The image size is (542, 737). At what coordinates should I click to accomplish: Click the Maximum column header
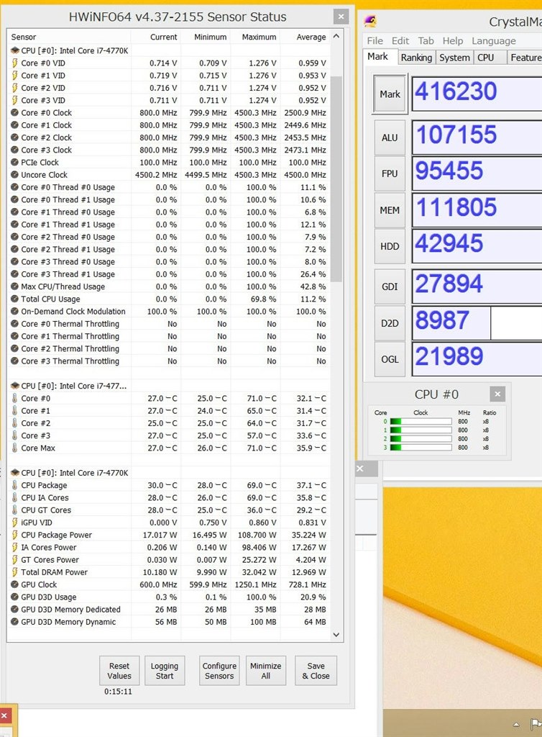coord(255,37)
